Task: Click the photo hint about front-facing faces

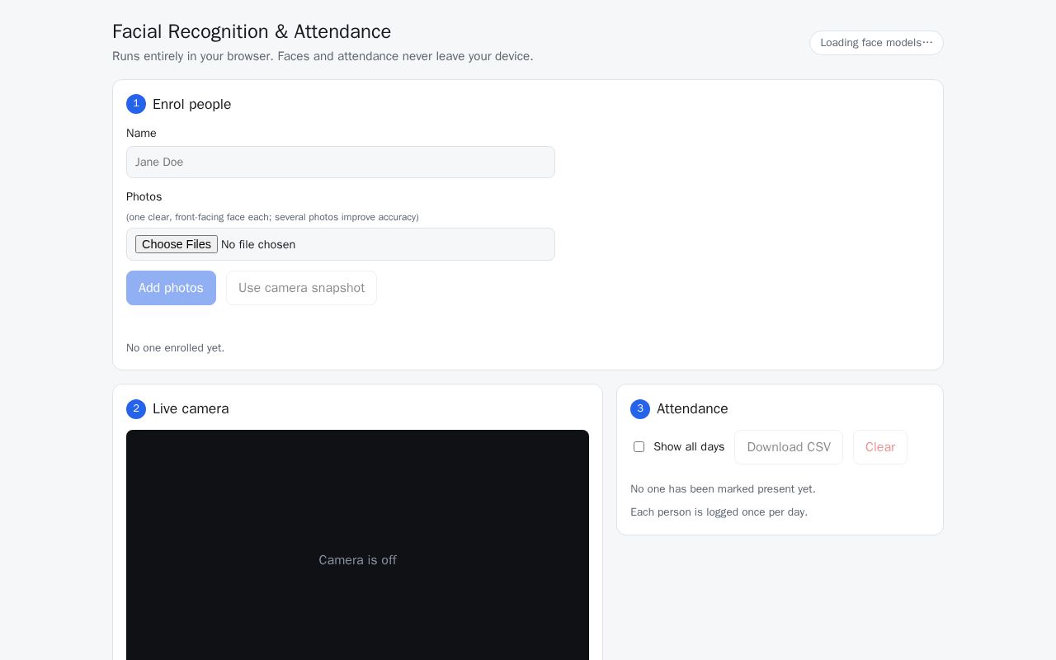Action: pyautogui.click(x=272, y=217)
